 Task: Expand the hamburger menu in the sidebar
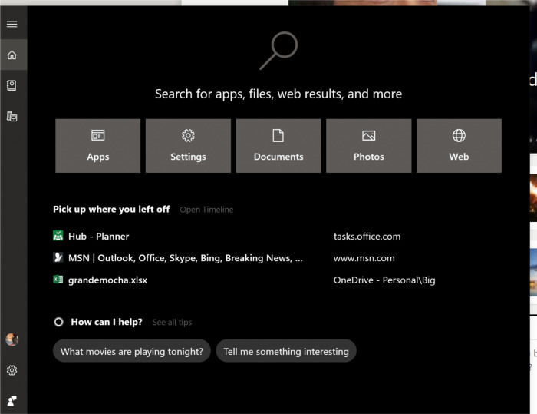12,24
